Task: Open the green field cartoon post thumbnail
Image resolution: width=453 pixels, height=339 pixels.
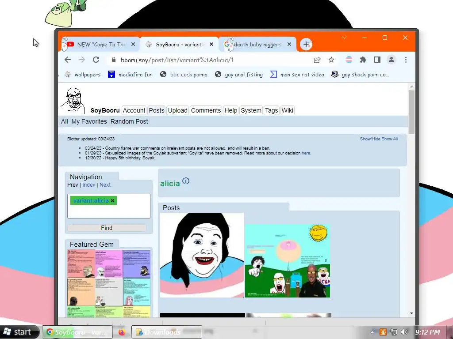Action: (x=288, y=261)
